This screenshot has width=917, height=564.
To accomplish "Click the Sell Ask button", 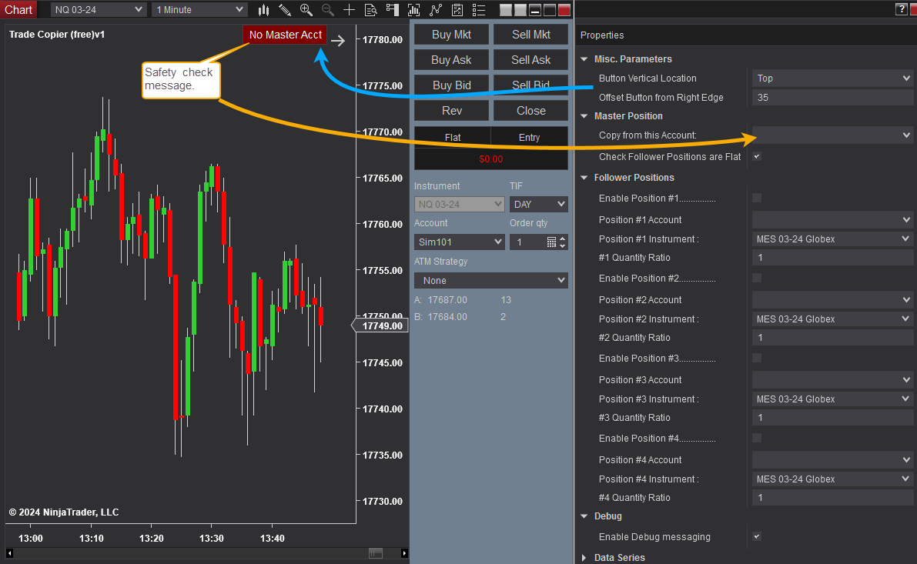I will pyautogui.click(x=531, y=59).
